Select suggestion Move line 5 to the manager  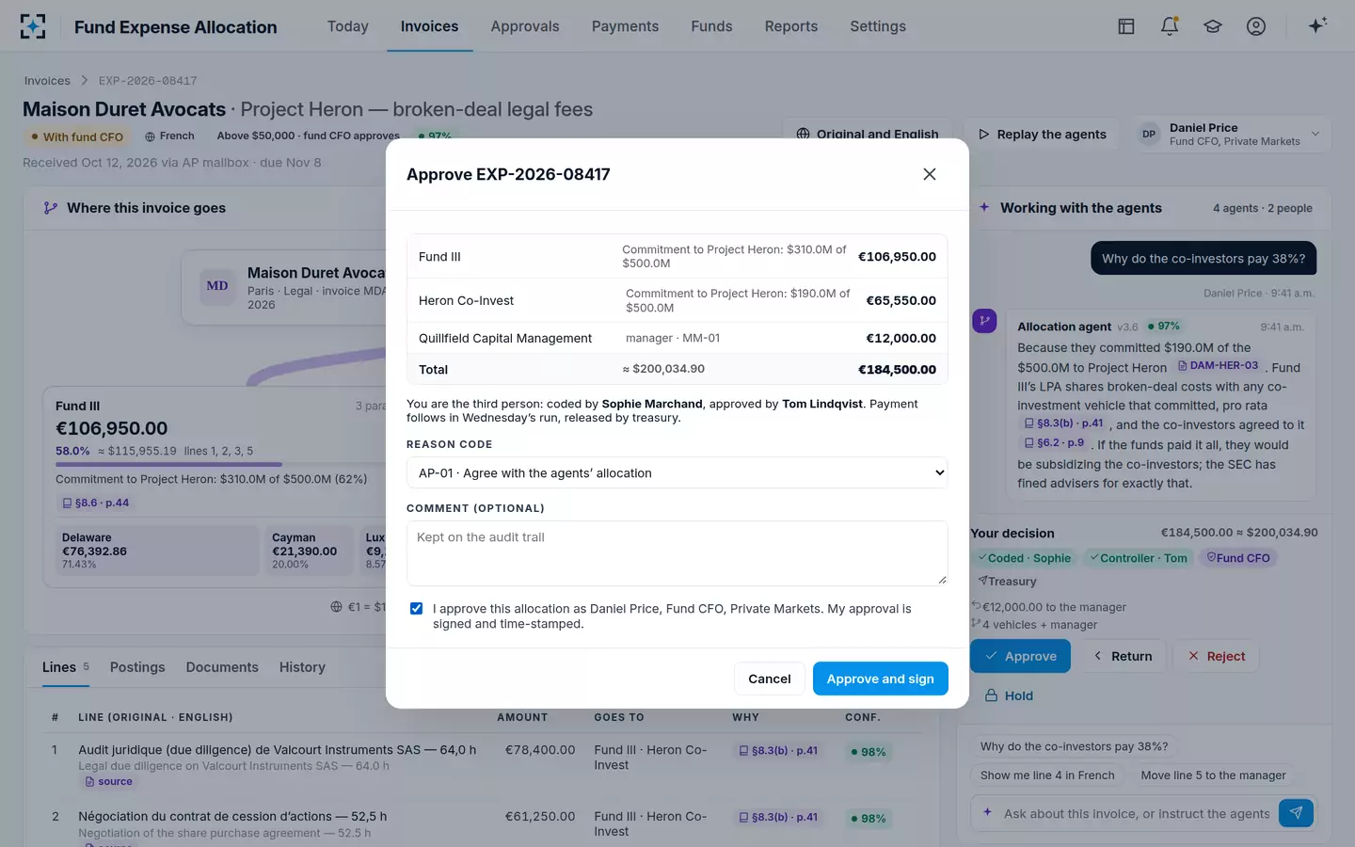click(1213, 775)
